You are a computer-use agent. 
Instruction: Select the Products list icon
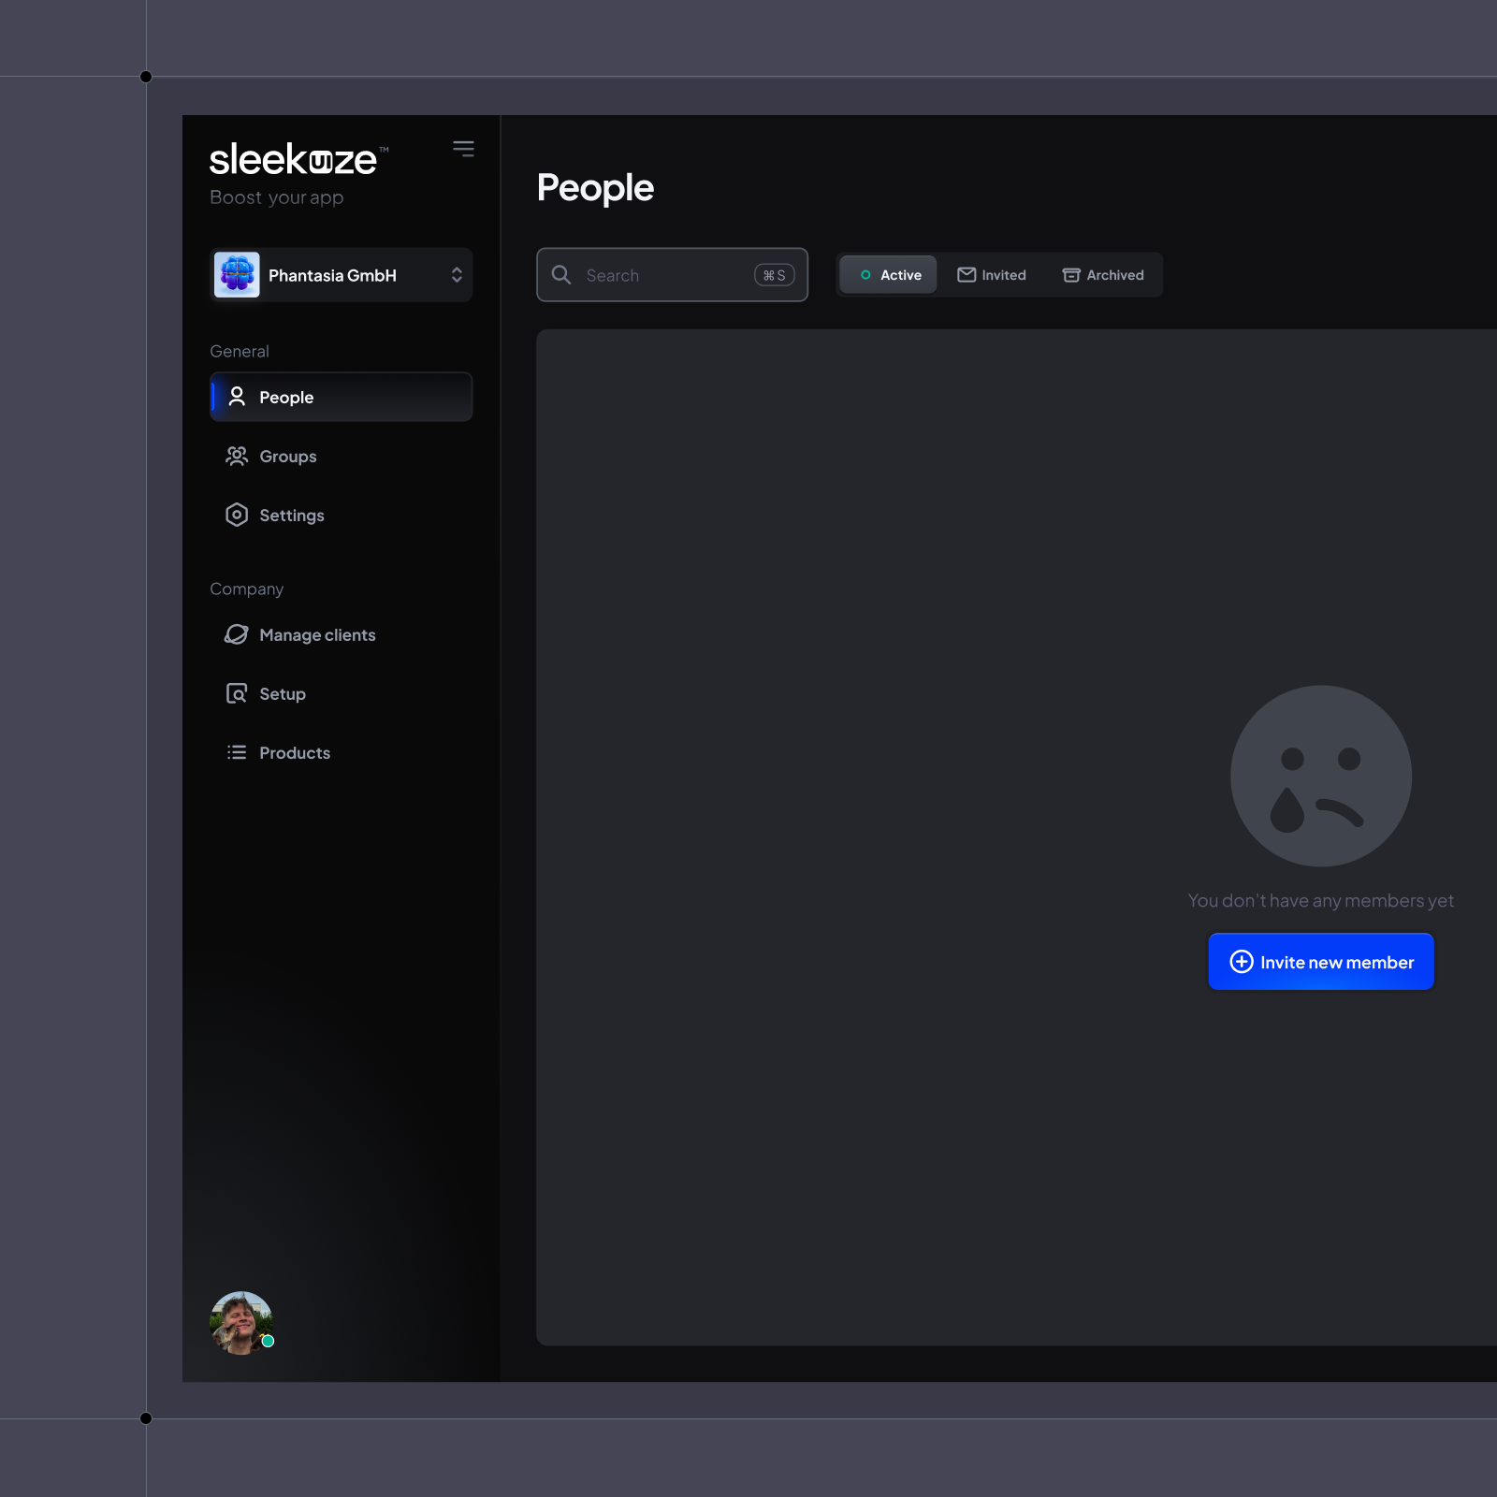(x=237, y=752)
